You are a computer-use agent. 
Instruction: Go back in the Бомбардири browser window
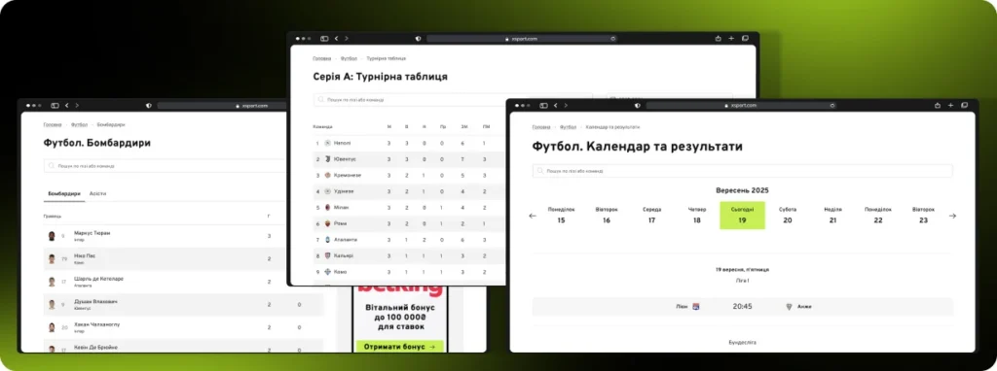(x=67, y=105)
